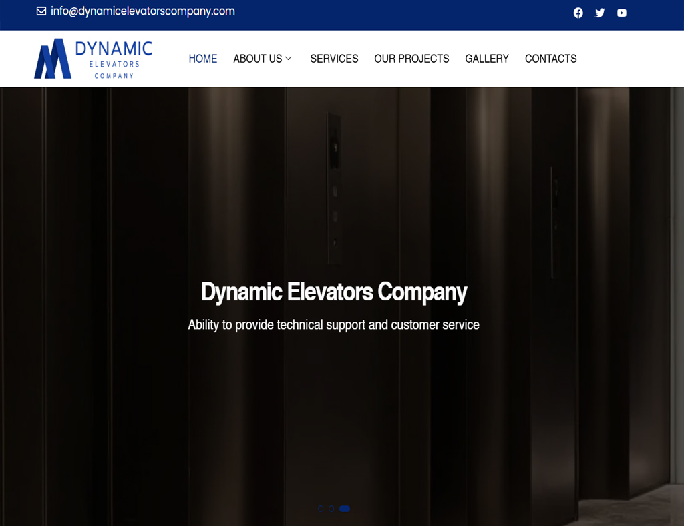Expand the About Us chevron arrow

tap(289, 58)
